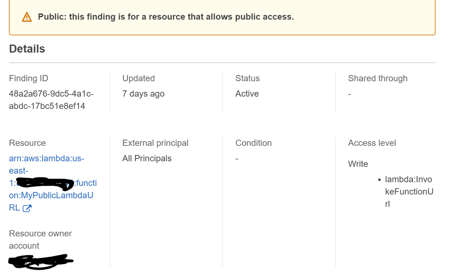Screen dimensions: 451x280
Task: Click the Resource field label
Action: 28,143
